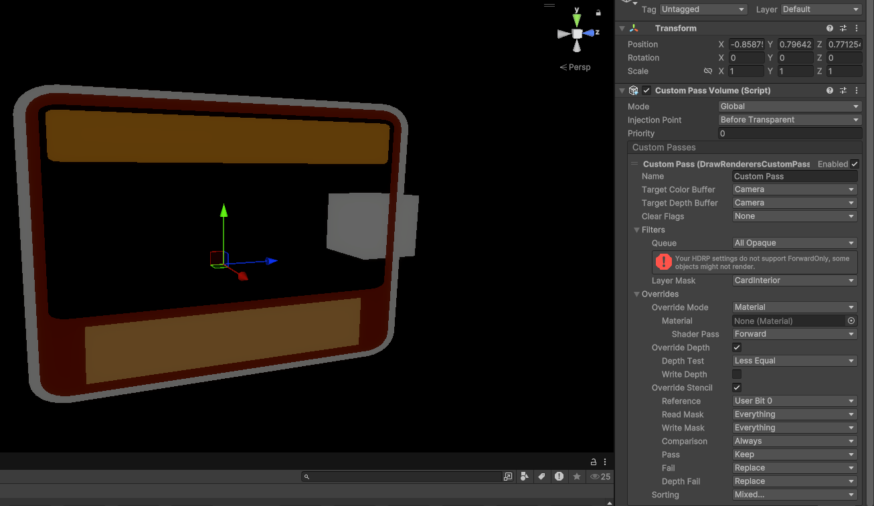Click the search by label tag icon
The height and width of the screenshot is (506, 874).
click(x=541, y=476)
